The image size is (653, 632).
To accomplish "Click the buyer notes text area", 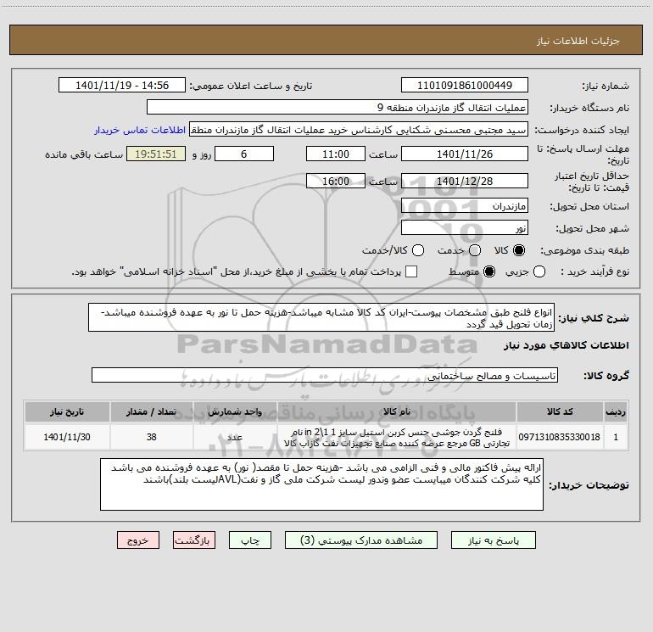I will [321, 484].
